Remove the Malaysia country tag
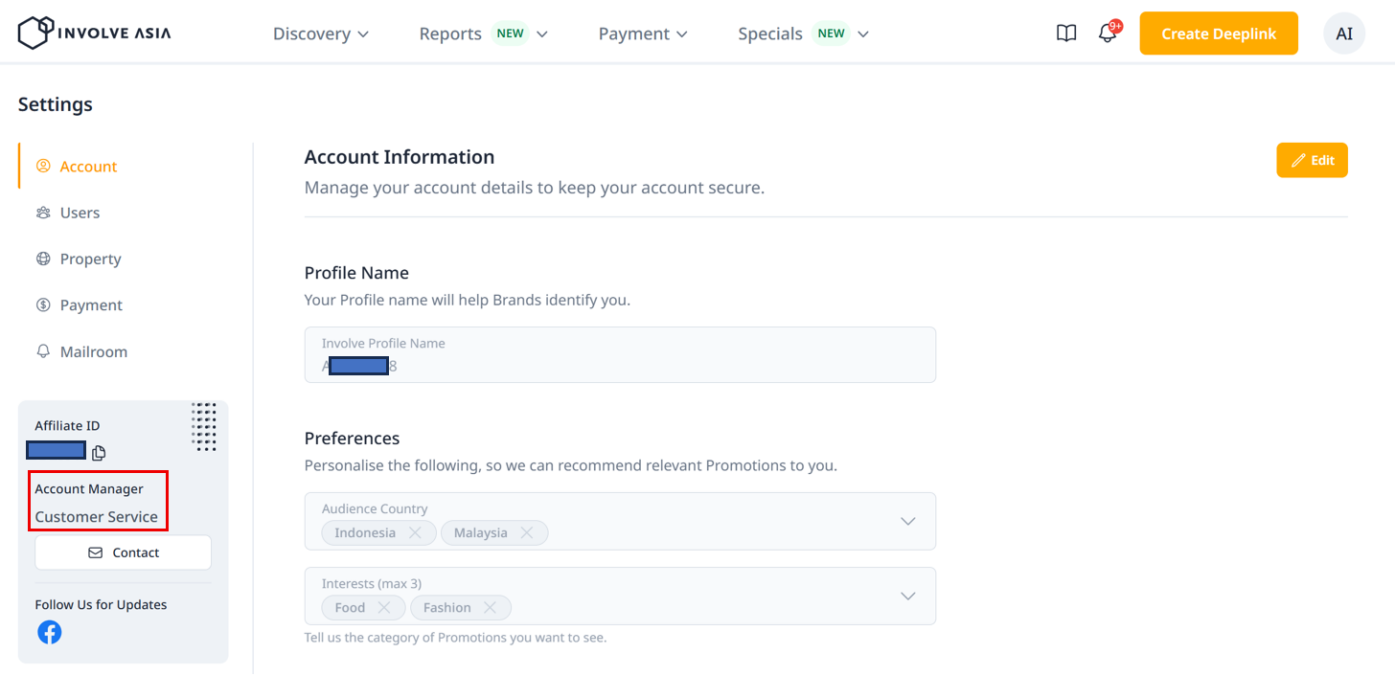The width and height of the screenshot is (1395, 676). pyautogui.click(x=526, y=532)
